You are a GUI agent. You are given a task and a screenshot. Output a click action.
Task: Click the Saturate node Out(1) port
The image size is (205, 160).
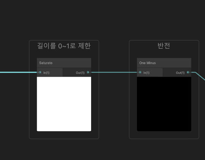coord(88,72)
